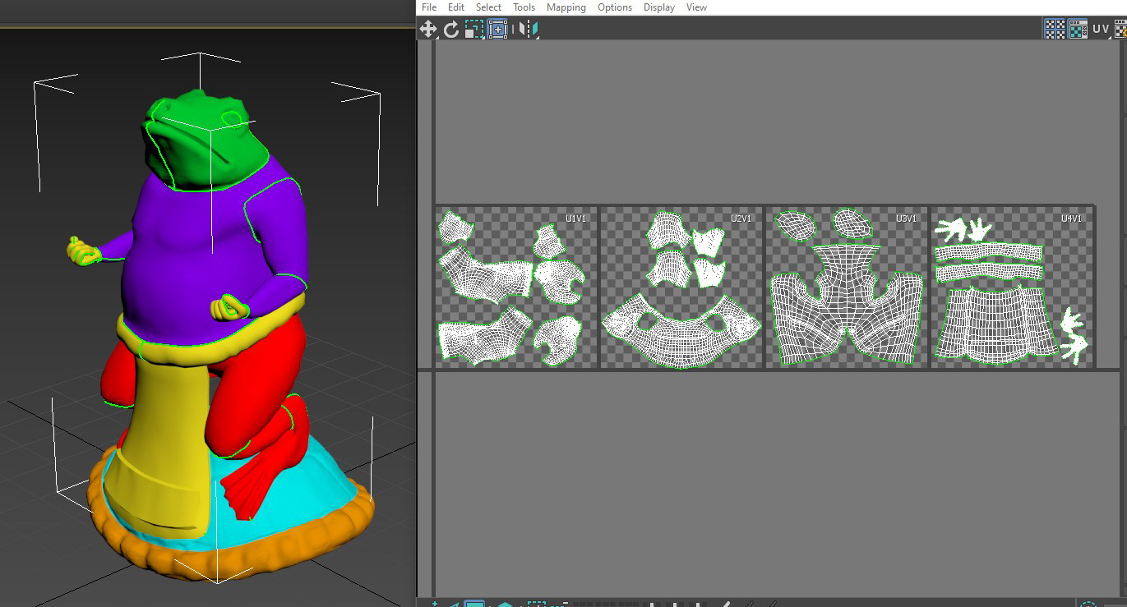
Task: Open the UV axis flyout dropdown
Action: (x=1101, y=30)
